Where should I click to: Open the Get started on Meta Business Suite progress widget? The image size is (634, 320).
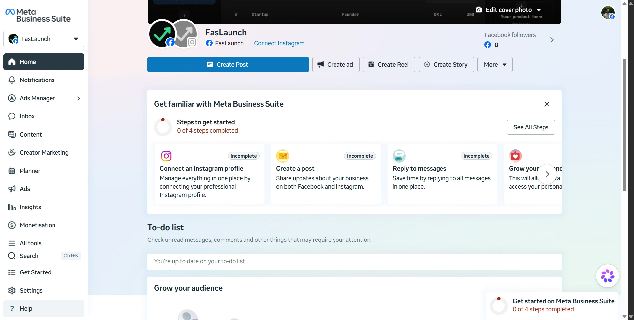tap(552, 305)
